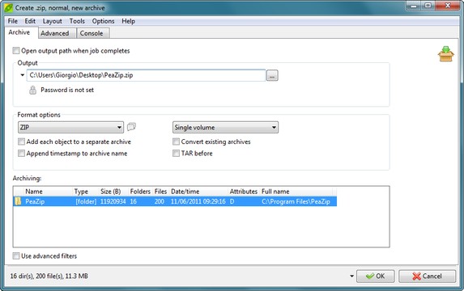Click the Cancel button
464x291 pixels.
click(x=427, y=276)
